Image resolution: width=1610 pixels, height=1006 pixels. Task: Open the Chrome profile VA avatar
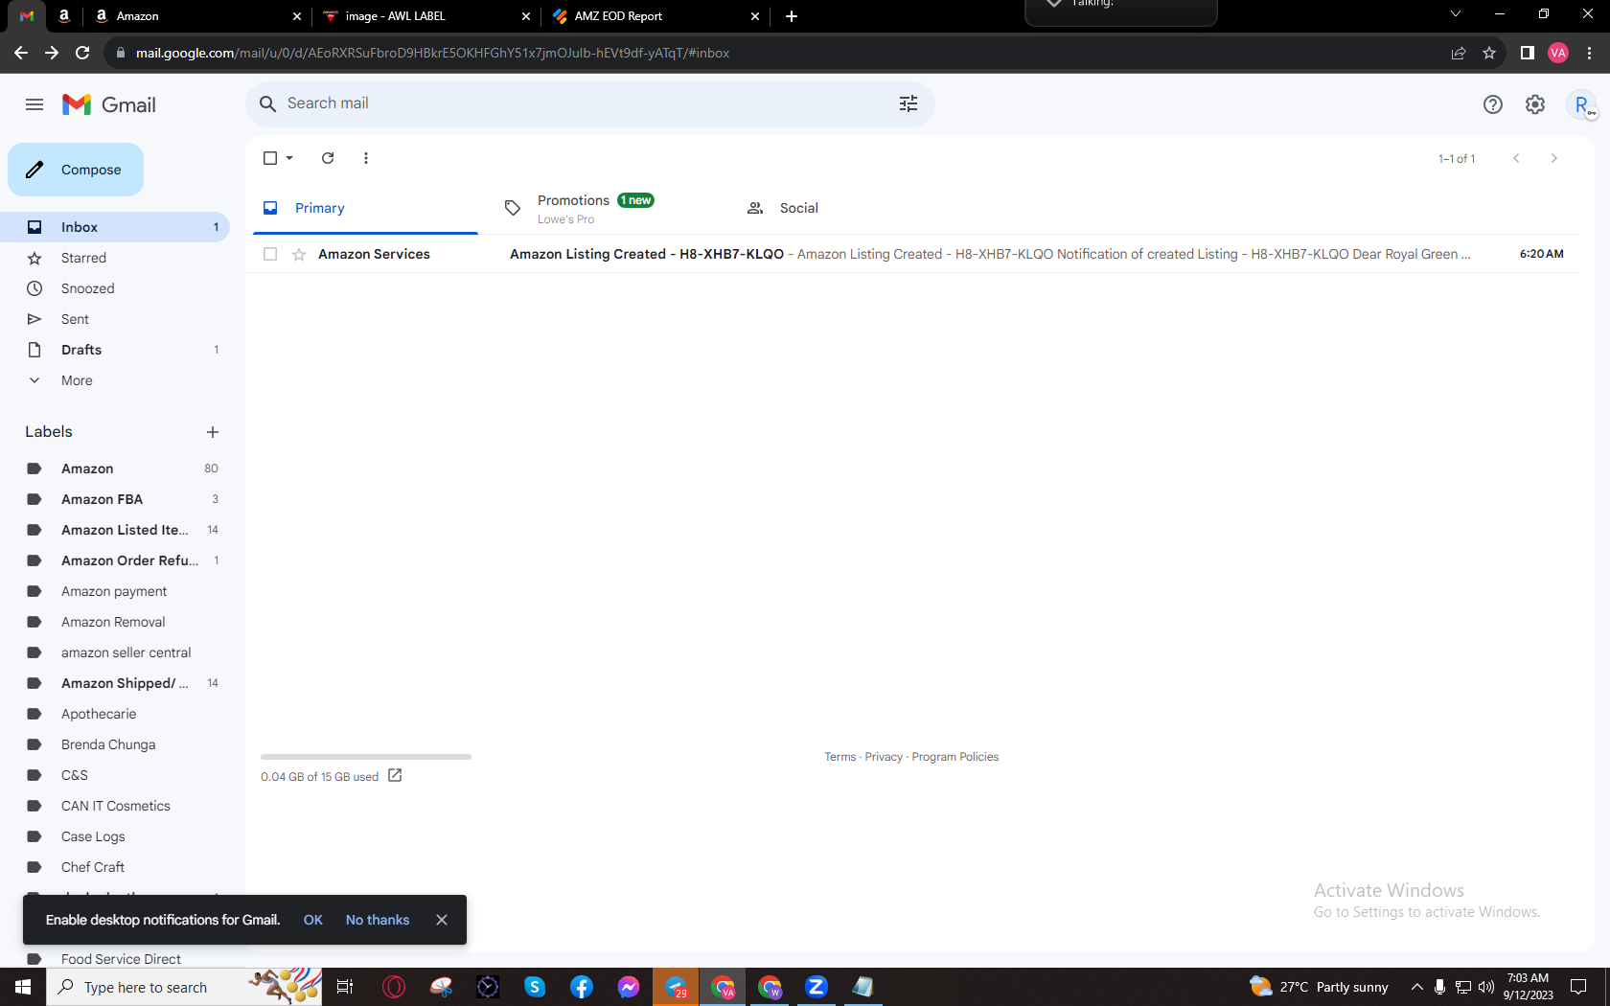click(x=1558, y=53)
